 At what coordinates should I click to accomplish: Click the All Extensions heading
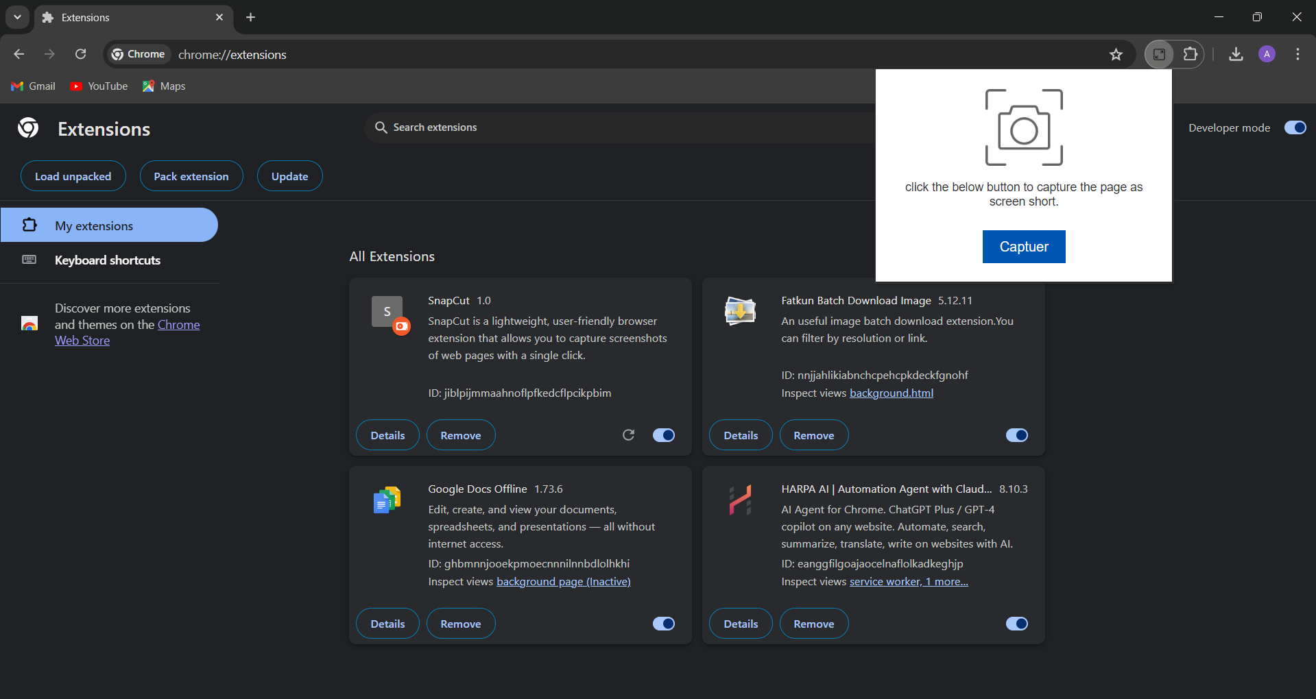point(392,256)
